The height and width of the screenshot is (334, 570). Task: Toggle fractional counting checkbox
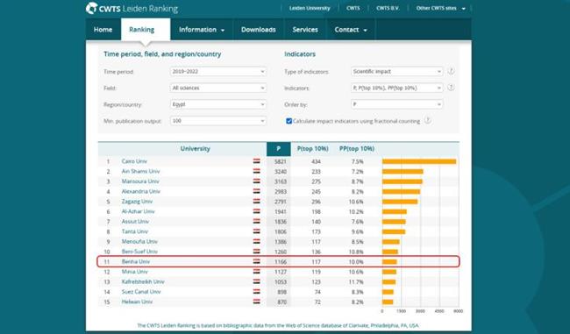click(289, 121)
